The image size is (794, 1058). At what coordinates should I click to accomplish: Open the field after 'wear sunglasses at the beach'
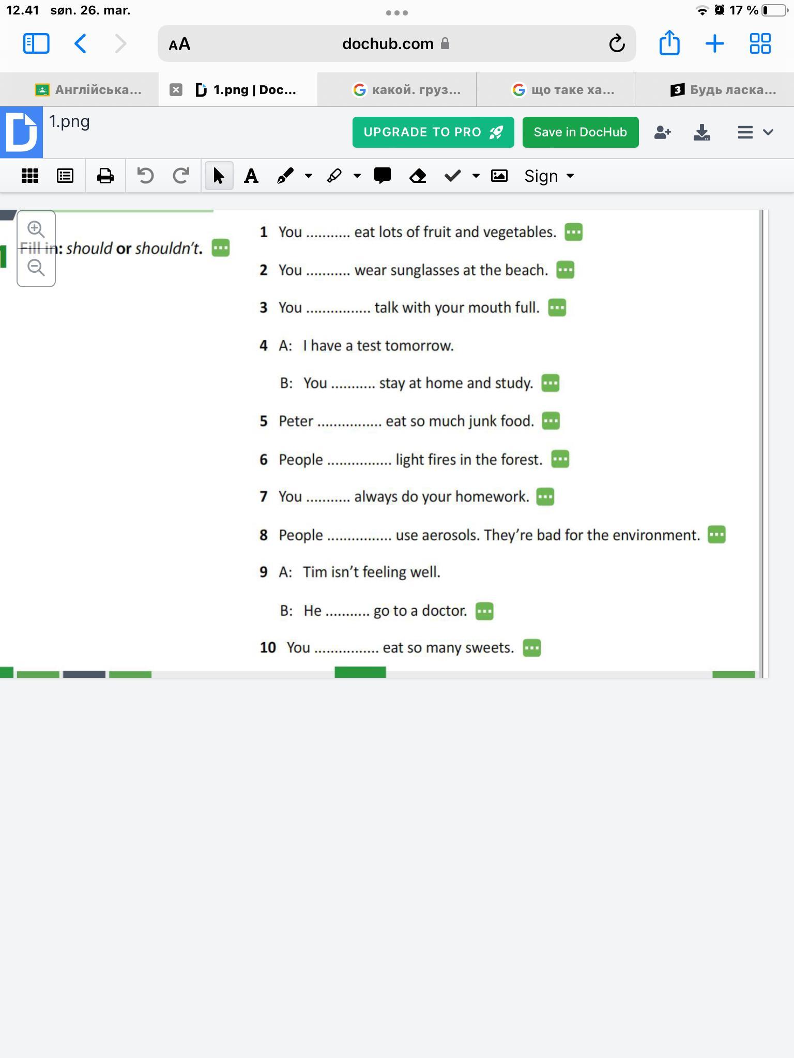click(566, 270)
